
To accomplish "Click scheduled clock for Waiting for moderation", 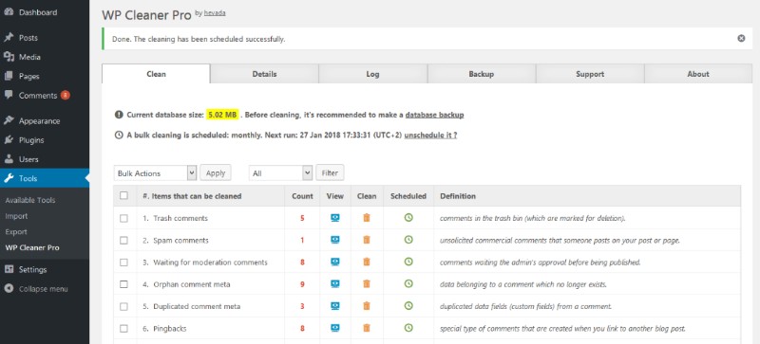I will 408,262.
